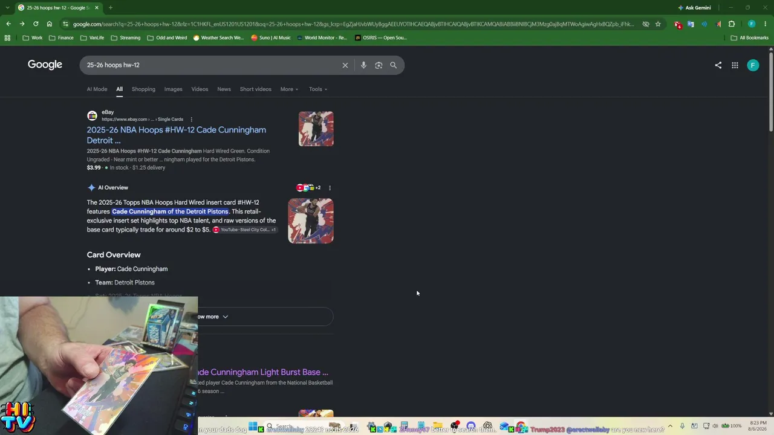Open more options for the eBay result
The image size is (774, 435).
pyautogui.click(x=191, y=120)
